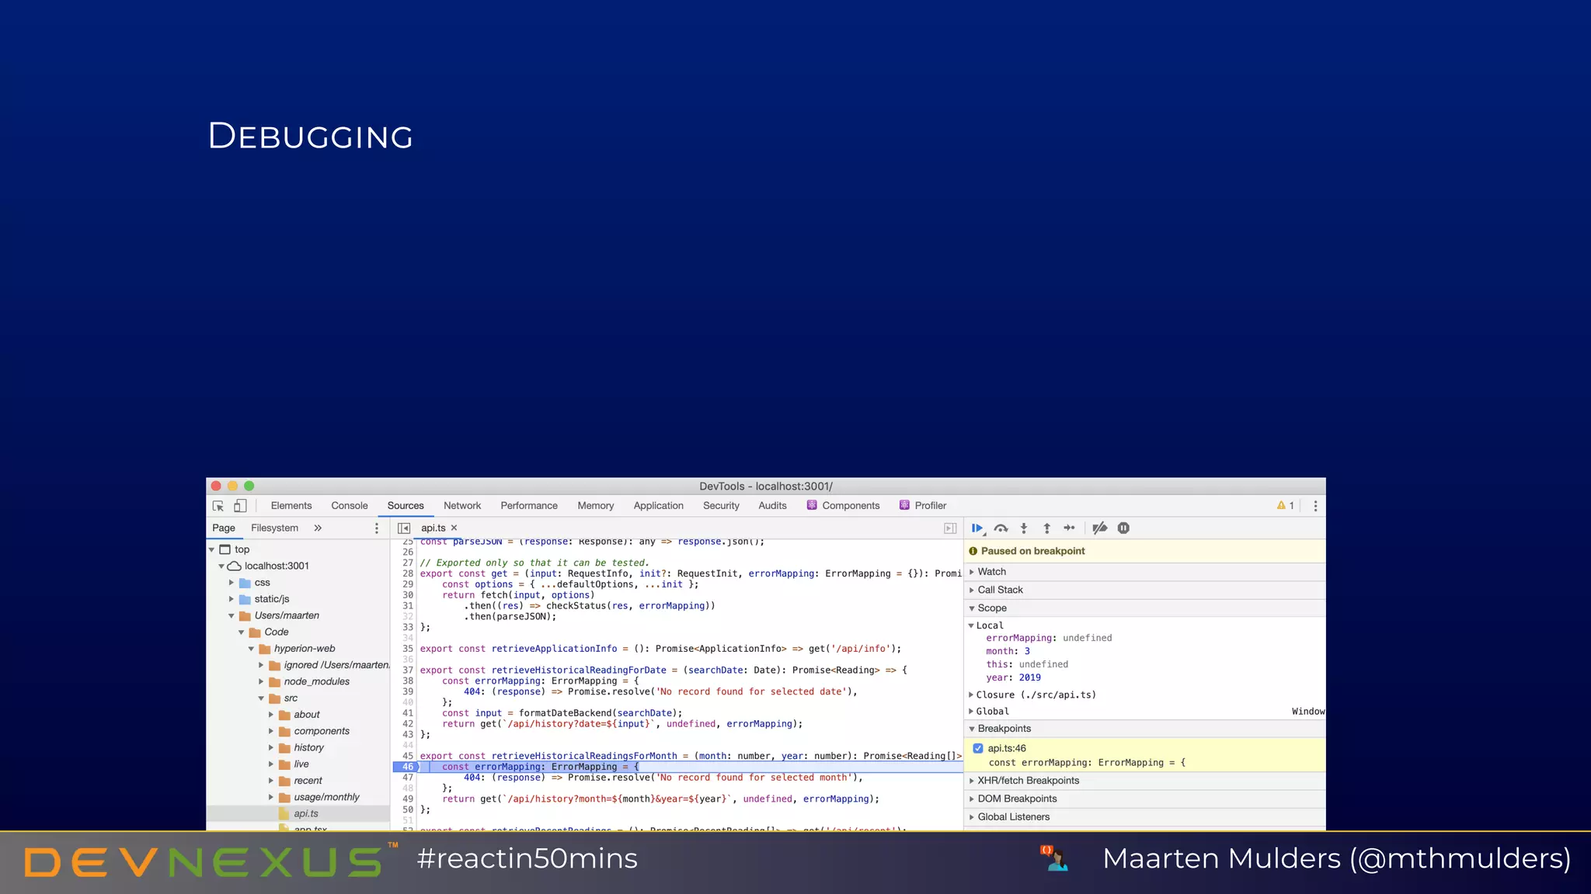The height and width of the screenshot is (894, 1591).
Task: Collapse the Users/maarten folder
Action: pos(232,616)
